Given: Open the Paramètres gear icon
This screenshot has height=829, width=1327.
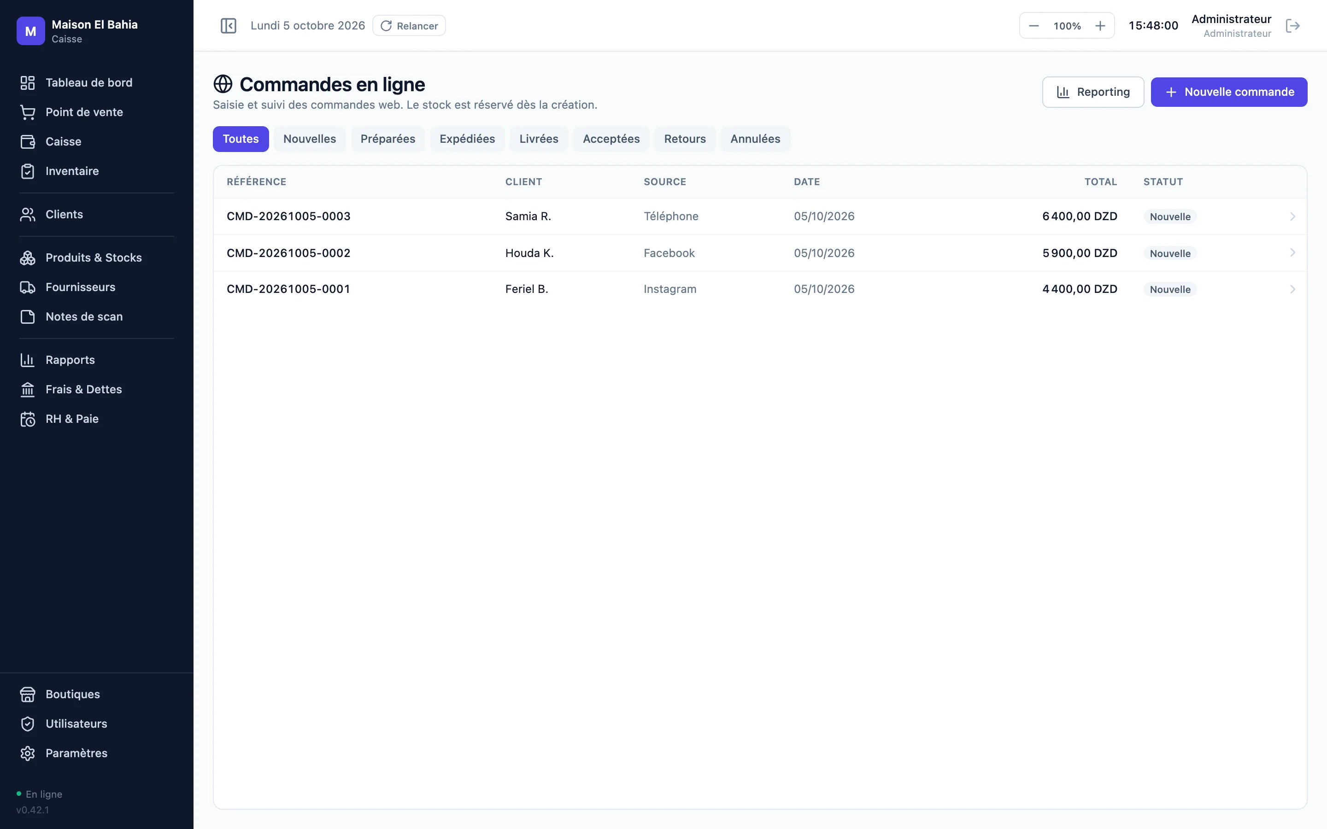Looking at the screenshot, I should tap(28, 754).
